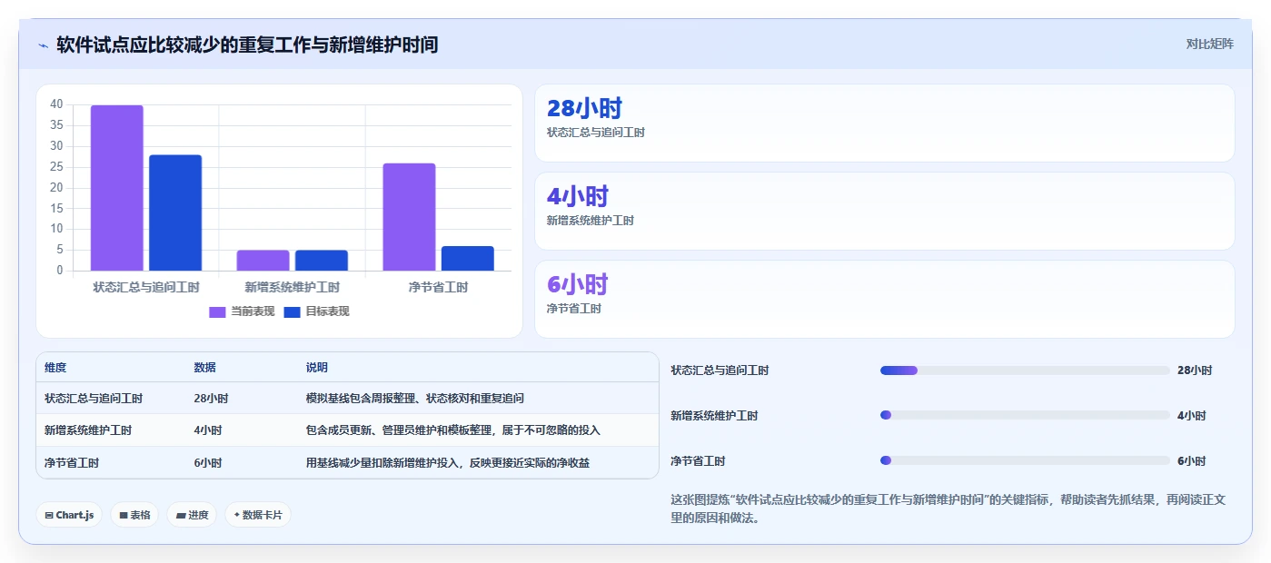Click the blue bar for 净节省工时
This screenshot has width=1271, height=563.
pos(468,259)
